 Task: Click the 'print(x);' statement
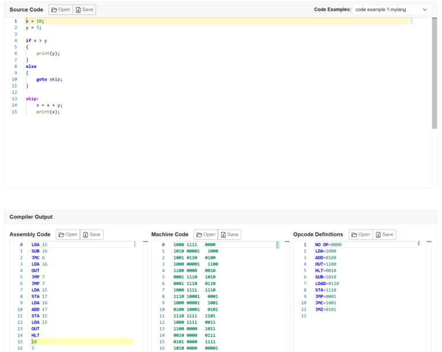coord(48,112)
